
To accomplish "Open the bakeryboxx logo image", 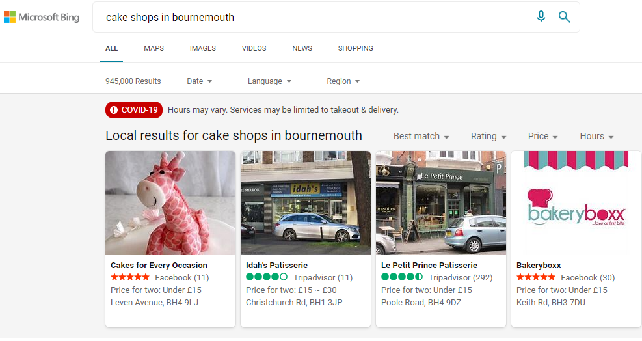I will click(x=576, y=203).
